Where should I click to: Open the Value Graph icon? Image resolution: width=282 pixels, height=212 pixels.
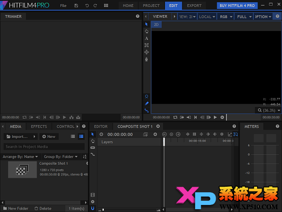click(230, 134)
